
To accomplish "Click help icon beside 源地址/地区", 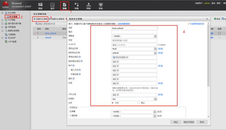I will 80,57.
